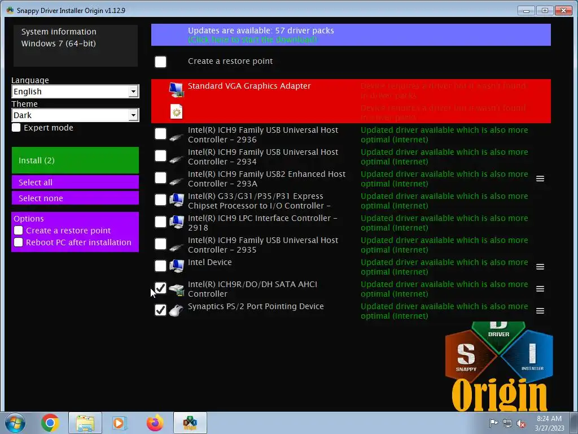Expand alternatives menu for Intel Device
The image size is (578, 434).
540,267
